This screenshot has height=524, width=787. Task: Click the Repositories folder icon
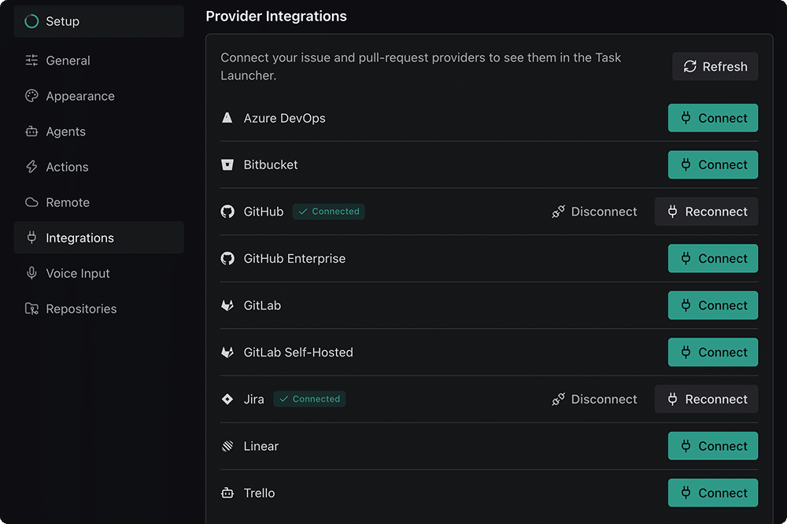point(31,308)
